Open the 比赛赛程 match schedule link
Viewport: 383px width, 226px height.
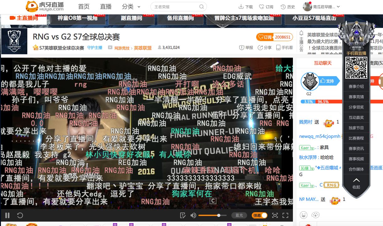pyautogui.click(x=356, y=138)
